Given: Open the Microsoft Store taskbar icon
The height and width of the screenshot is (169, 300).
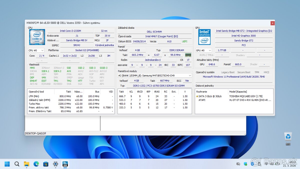Looking at the screenshot, I should (46, 164).
